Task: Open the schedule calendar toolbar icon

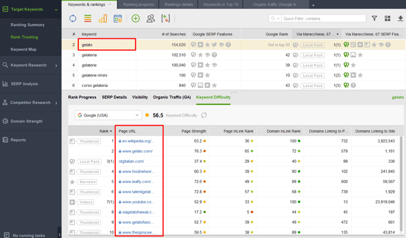Action: click(118, 19)
